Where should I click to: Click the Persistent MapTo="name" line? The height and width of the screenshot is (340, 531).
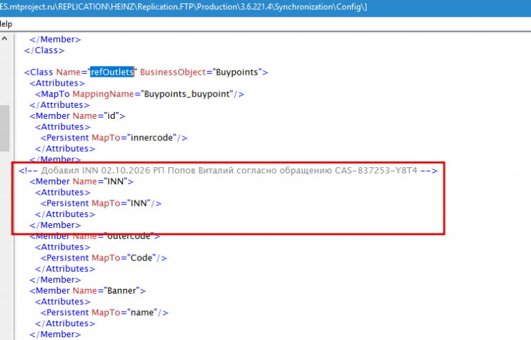click(x=104, y=312)
